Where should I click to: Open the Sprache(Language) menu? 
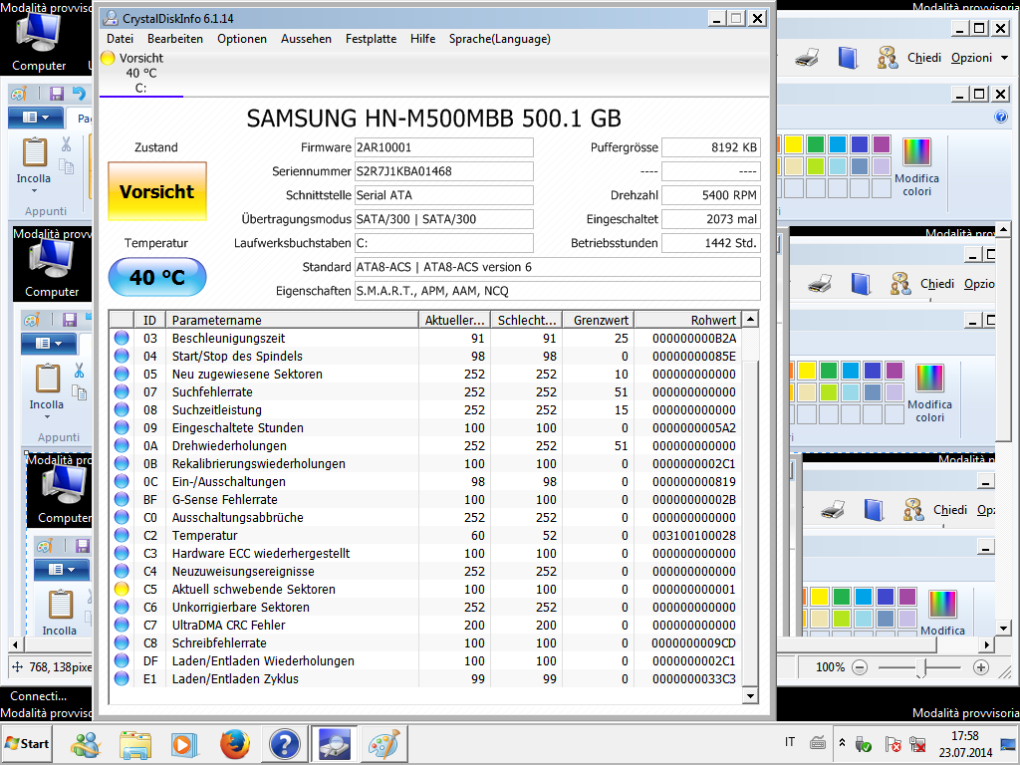tap(500, 39)
